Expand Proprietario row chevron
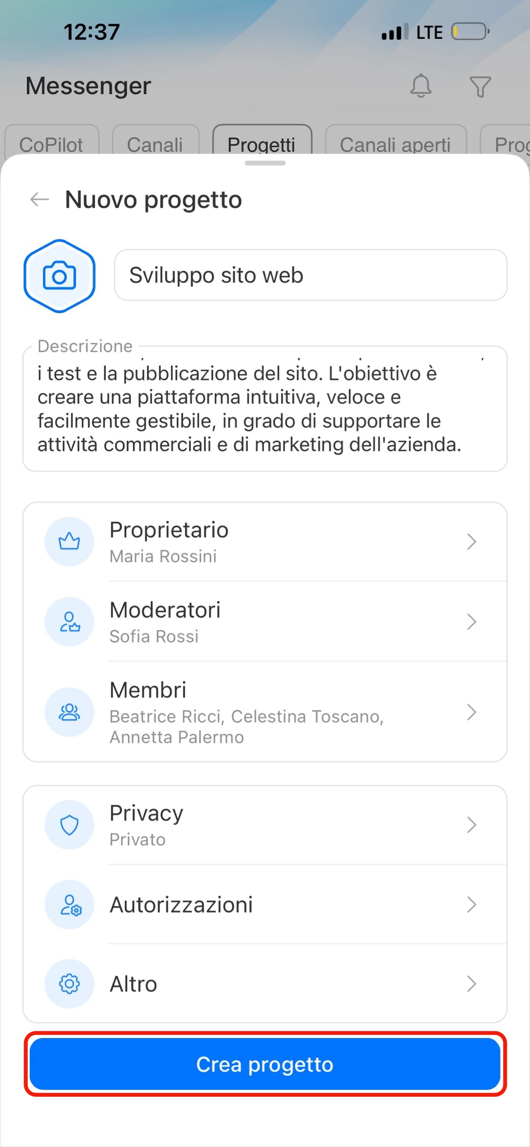 click(471, 541)
